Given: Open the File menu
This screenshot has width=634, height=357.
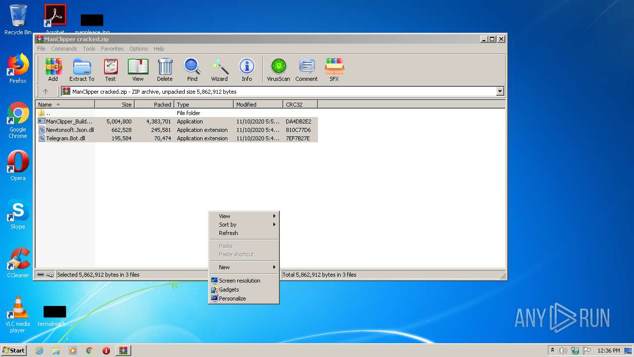Looking at the screenshot, I should pyautogui.click(x=41, y=49).
